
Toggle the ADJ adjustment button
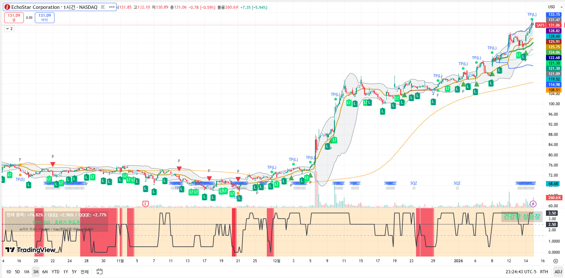tap(558, 272)
